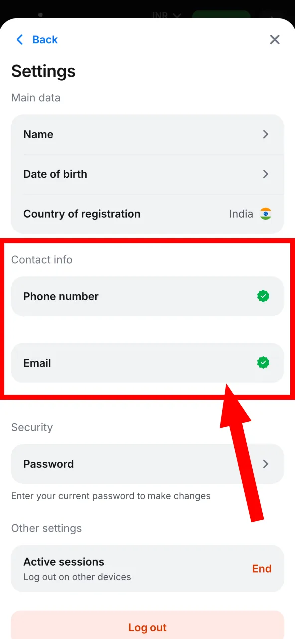Open the Email settings row
The width and height of the screenshot is (295, 639).
coord(147,363)
